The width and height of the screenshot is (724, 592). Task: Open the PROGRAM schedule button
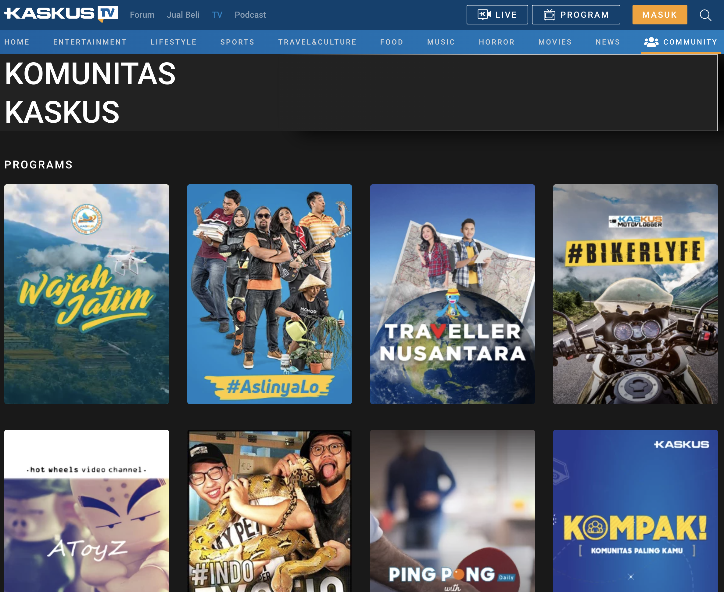click(576, 15)
